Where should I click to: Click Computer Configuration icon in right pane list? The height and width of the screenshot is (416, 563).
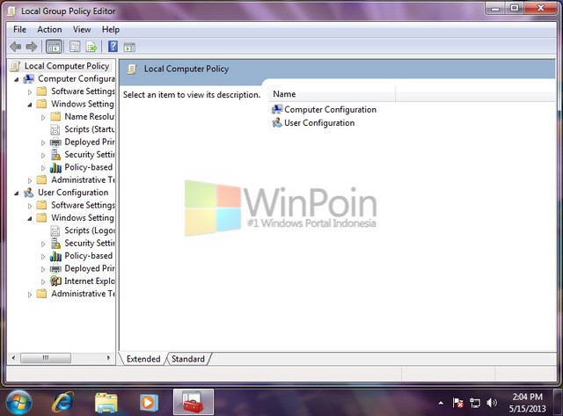tap(277, 109)
